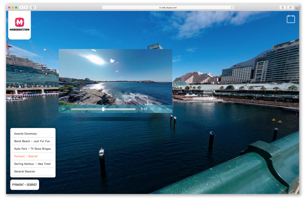Reload the page with the refresh icon
The height and width of the screenshot is (198, 305).
(x=232, y=7)
